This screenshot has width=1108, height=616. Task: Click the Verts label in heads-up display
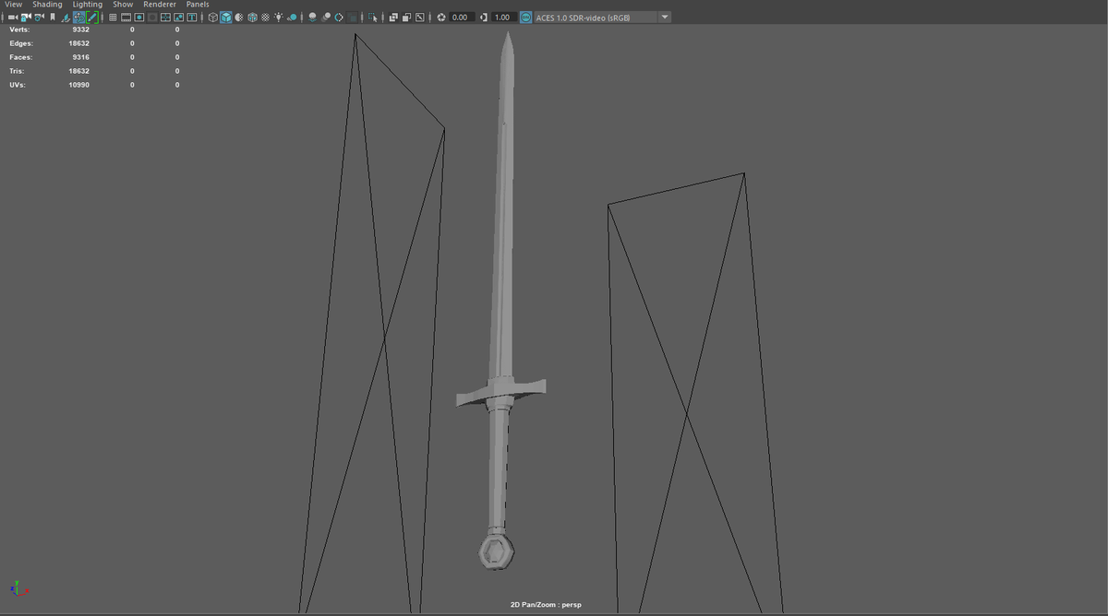click(x=19, y=30)
